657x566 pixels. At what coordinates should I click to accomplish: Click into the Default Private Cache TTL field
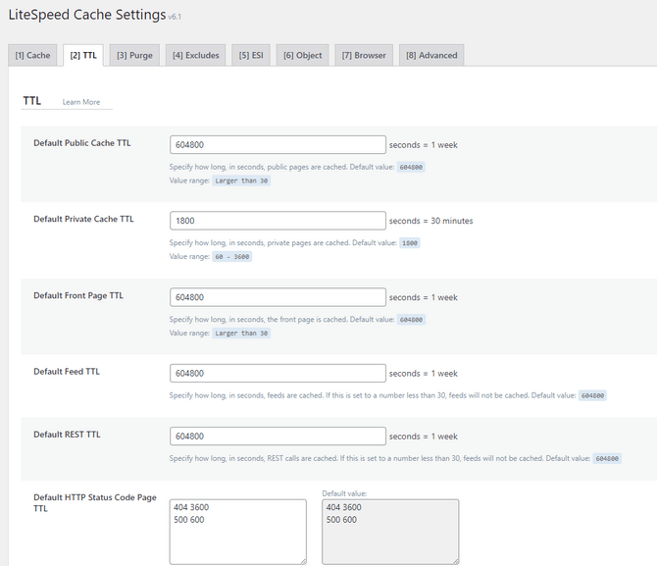point(278,221)
